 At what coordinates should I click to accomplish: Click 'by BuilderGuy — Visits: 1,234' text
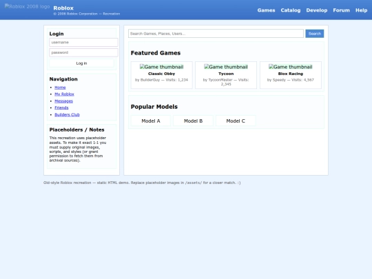pos(162,80)
